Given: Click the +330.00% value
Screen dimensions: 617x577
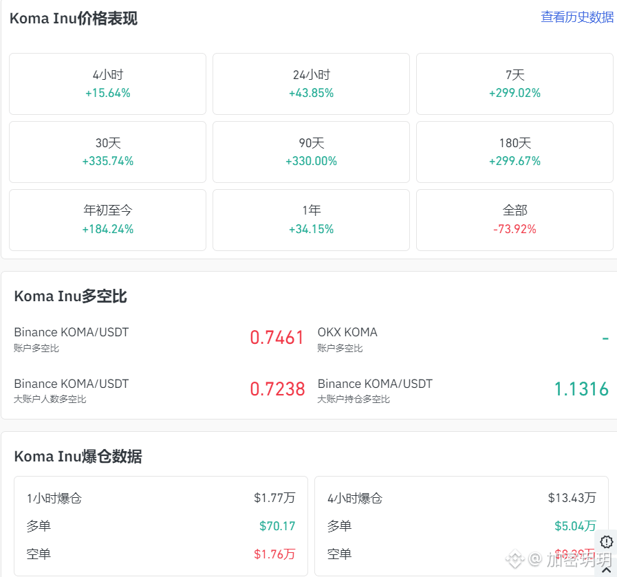Looking at the screenshot, I should (x=312, y=161).
